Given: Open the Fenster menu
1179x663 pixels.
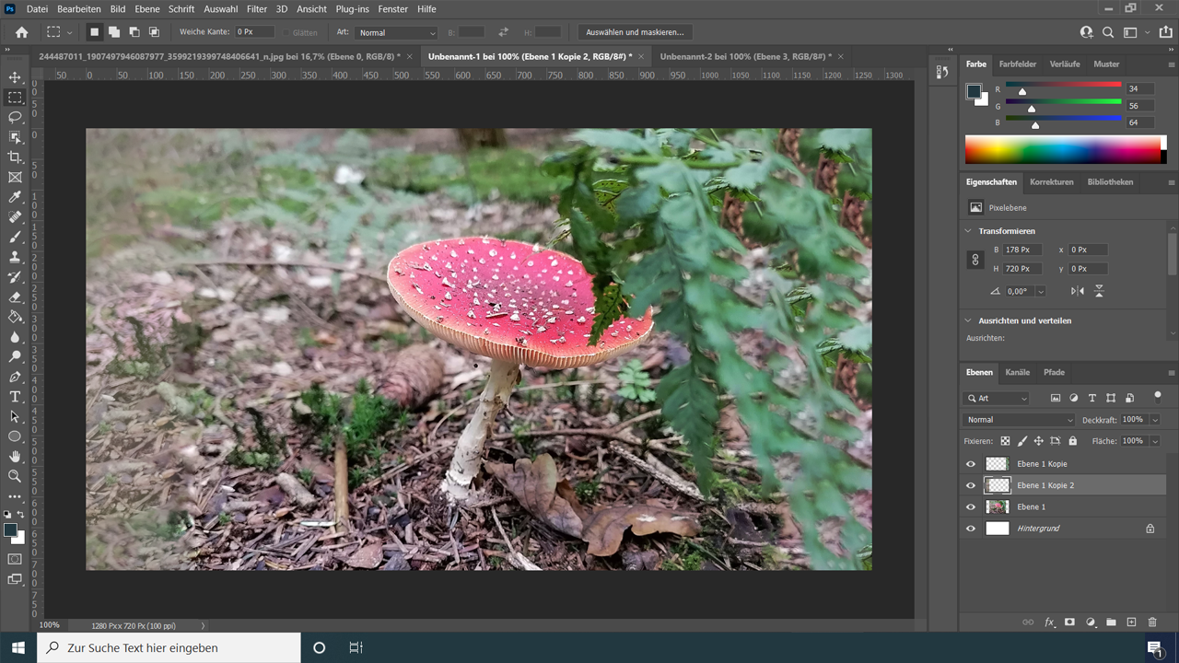Looking at the screenshot, I should pyautogui.click(x=392, y=8).
